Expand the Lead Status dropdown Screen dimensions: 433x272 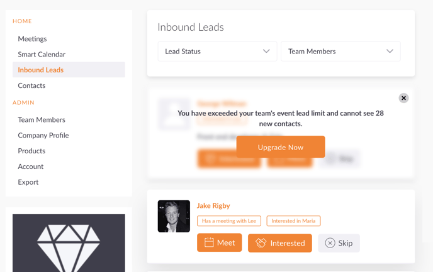pos(217,52)
